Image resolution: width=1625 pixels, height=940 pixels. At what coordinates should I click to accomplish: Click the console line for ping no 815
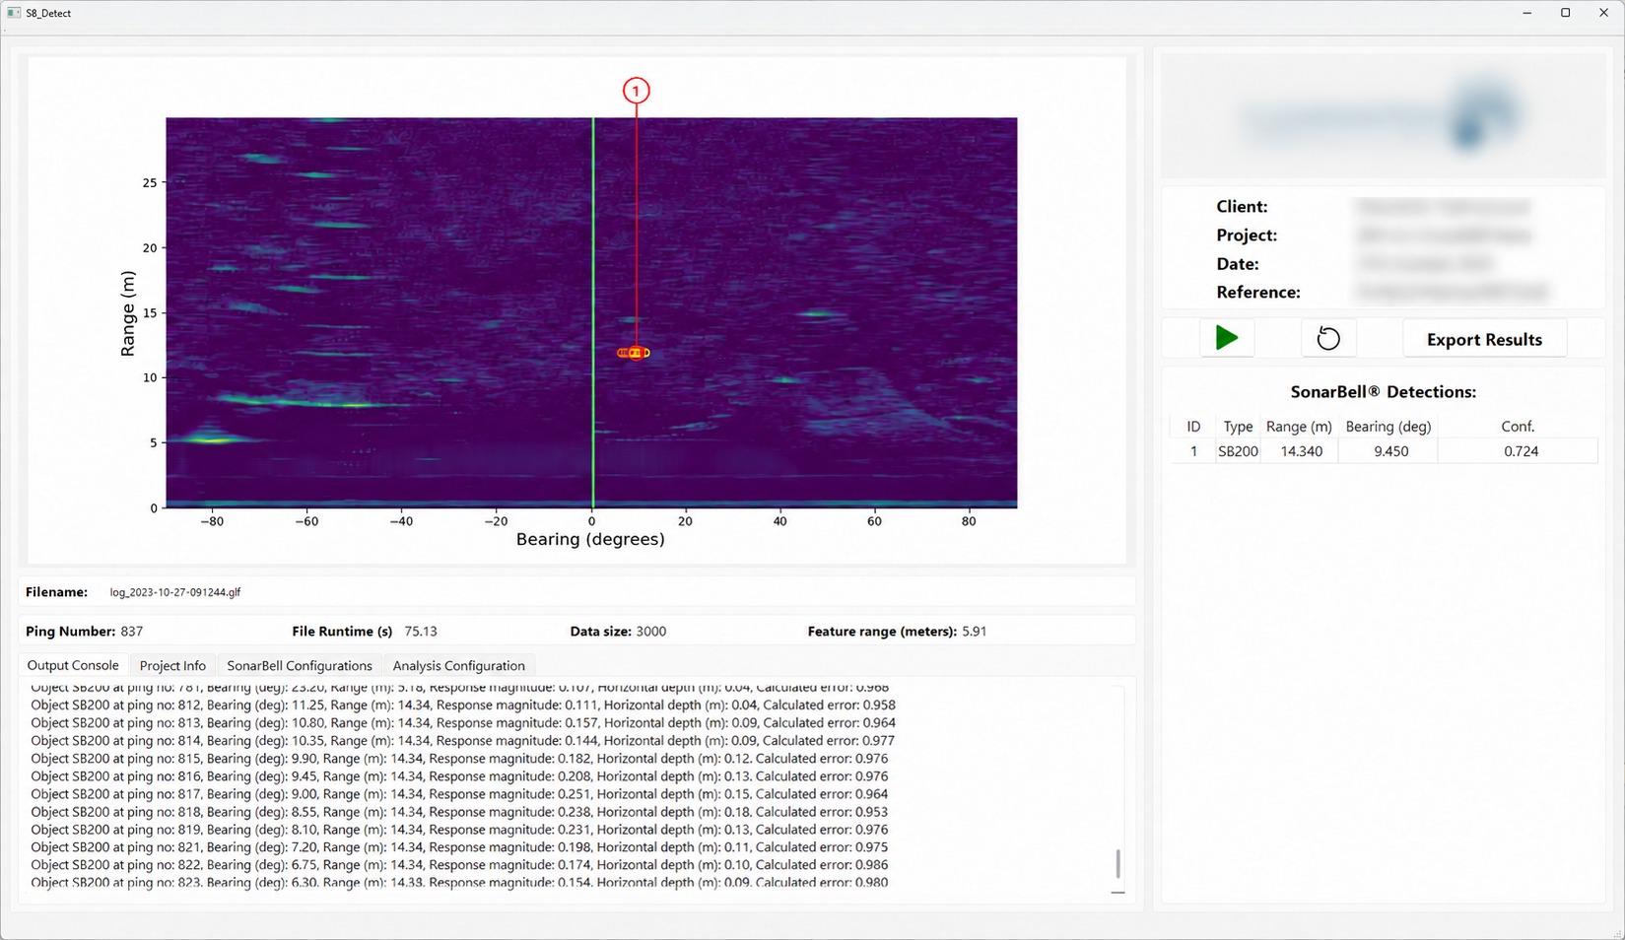(459, 759)
